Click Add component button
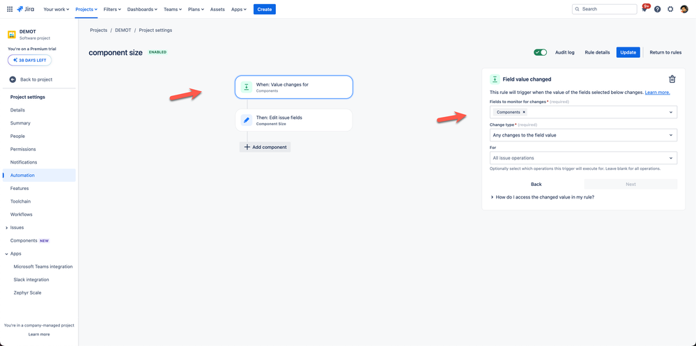The image size is (696, 346). coord(265,147)
